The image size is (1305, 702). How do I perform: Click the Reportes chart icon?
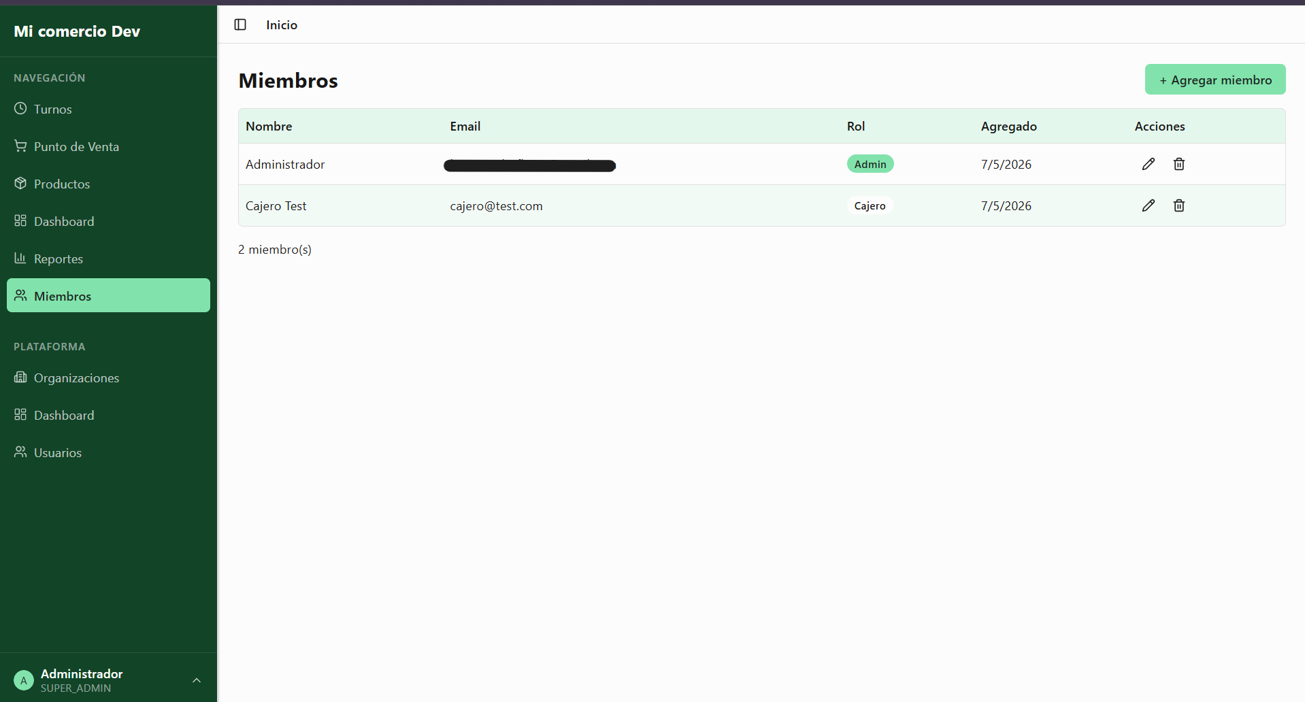click(20, 258)
